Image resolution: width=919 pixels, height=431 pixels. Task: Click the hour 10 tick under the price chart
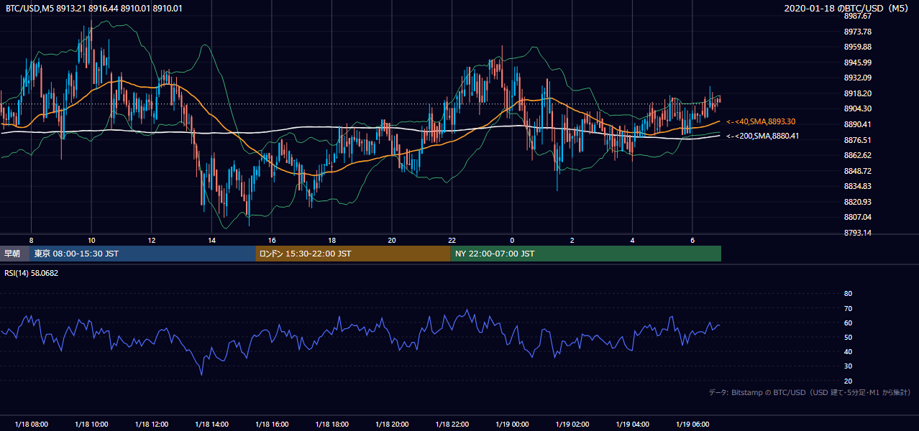pyautogui.click(x=91, y=240)
